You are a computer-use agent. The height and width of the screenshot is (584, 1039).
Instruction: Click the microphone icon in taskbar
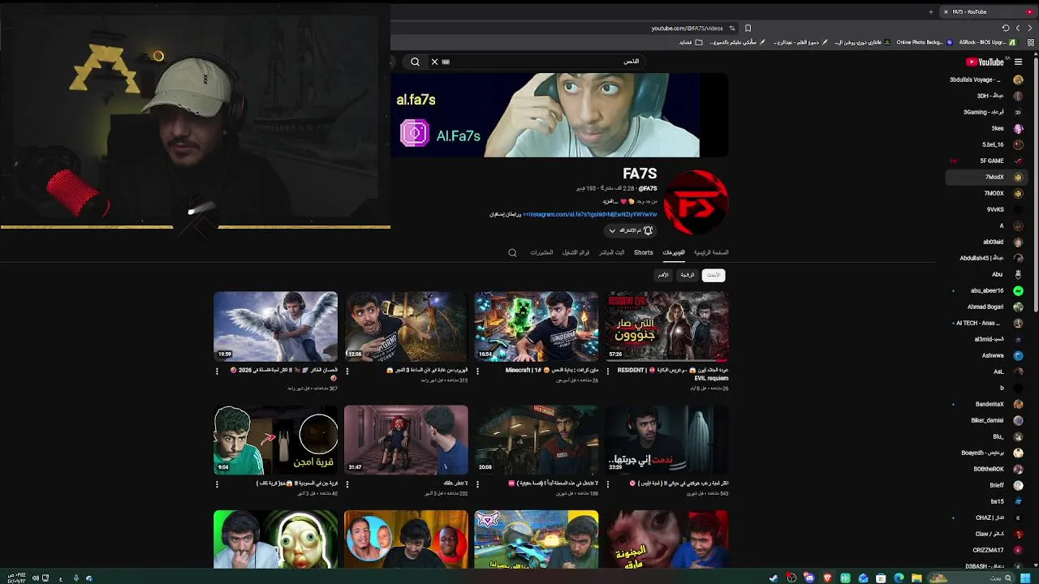click(76, 578)
